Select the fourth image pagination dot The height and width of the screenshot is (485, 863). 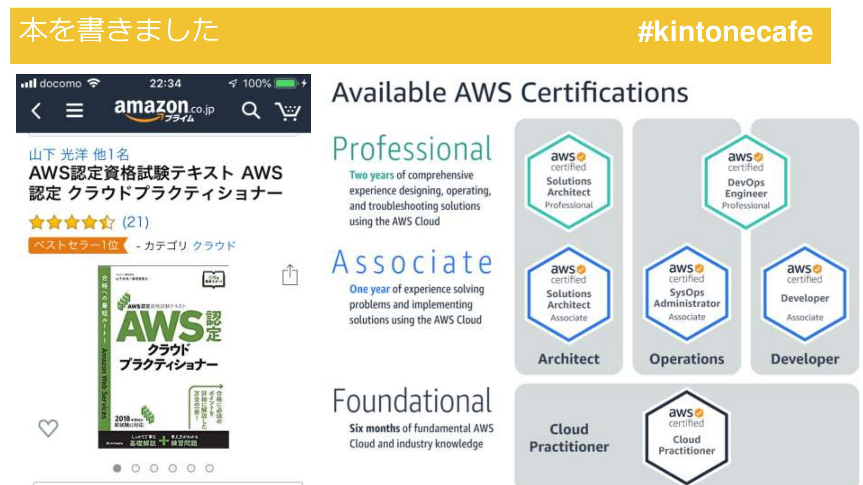coord(173,468)
